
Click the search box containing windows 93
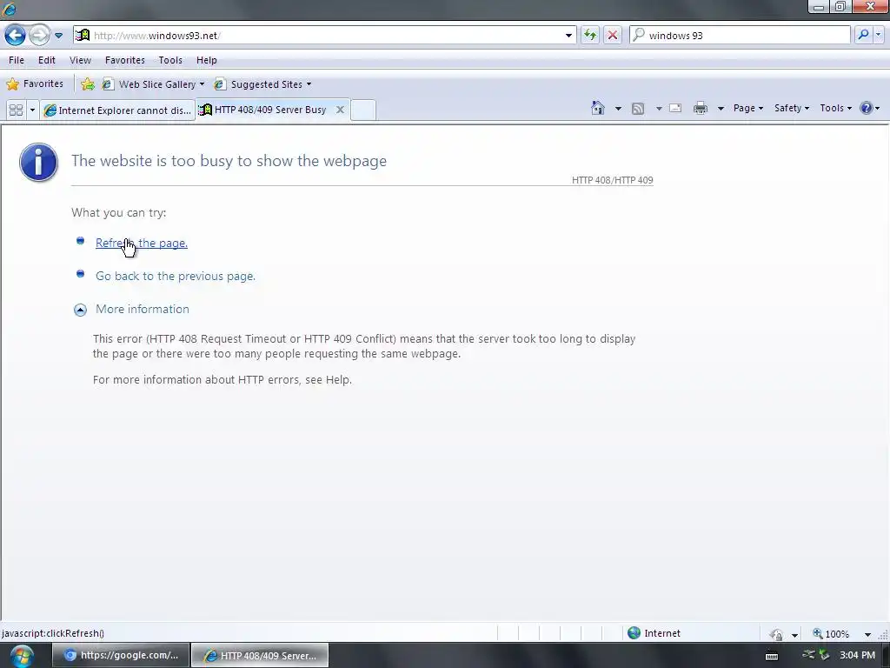741,35
